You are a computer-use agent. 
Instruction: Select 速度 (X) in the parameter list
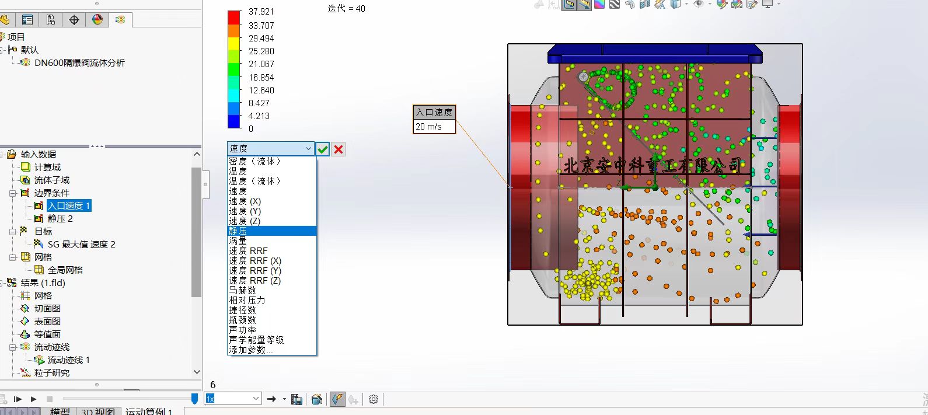(271, 201)
